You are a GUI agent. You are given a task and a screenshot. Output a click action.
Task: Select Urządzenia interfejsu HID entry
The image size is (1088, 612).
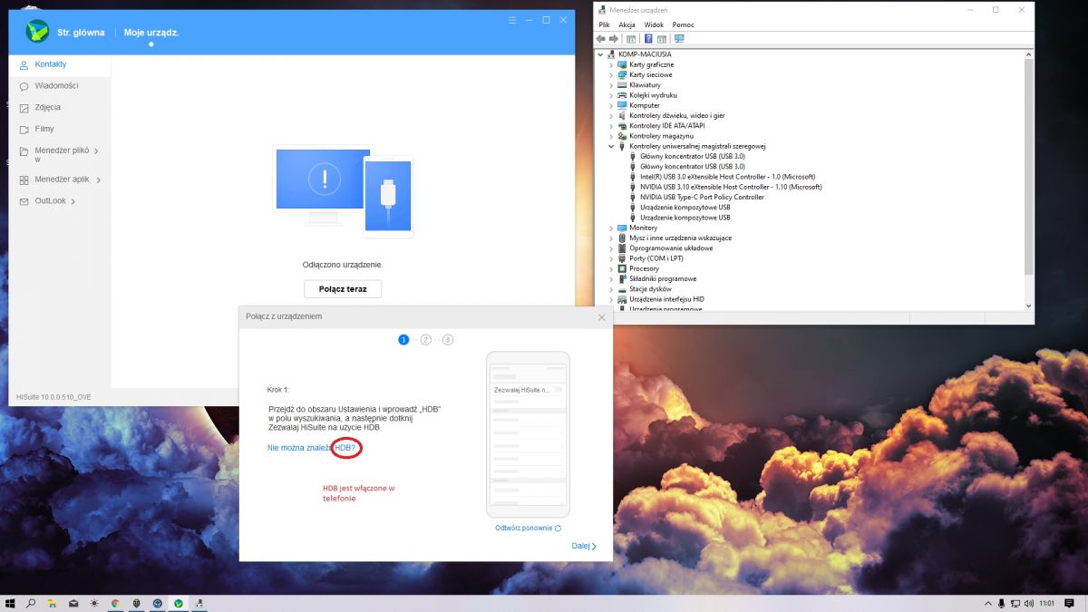tap(666, 299)
